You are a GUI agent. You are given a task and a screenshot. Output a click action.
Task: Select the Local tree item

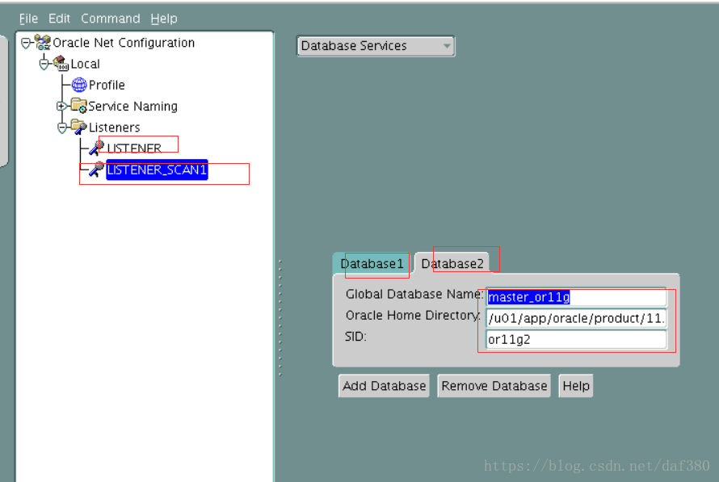[x=86, y=64]
